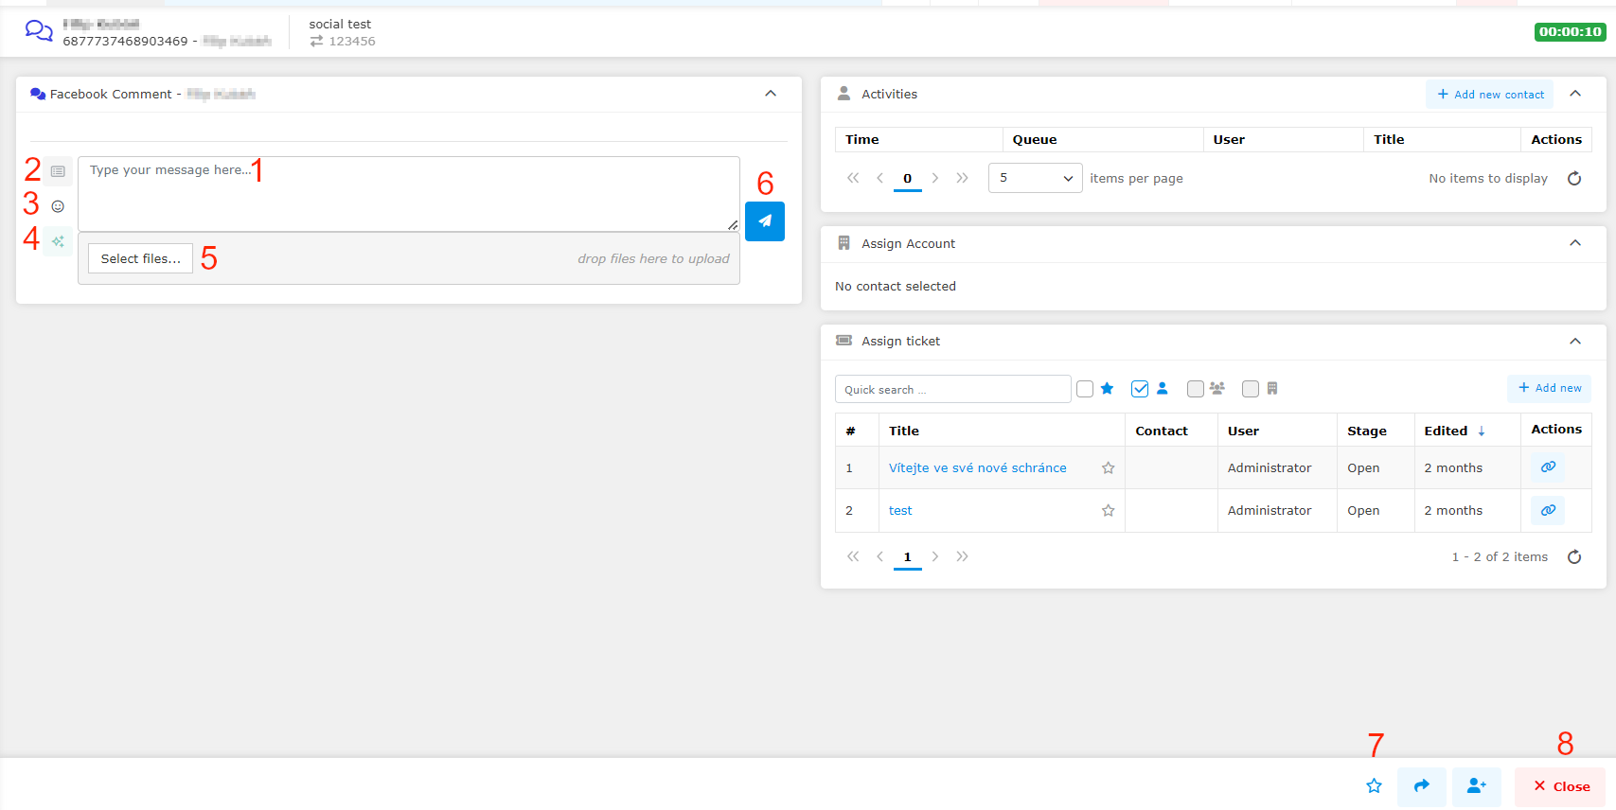Click the add user icon in footer

[x=1476, y=786]
